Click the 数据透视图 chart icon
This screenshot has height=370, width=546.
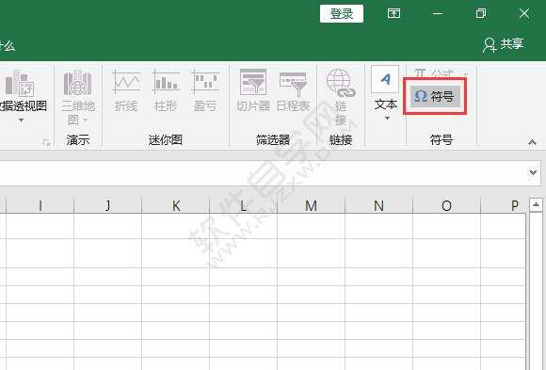pyautogui.click(x=20, y=83)
